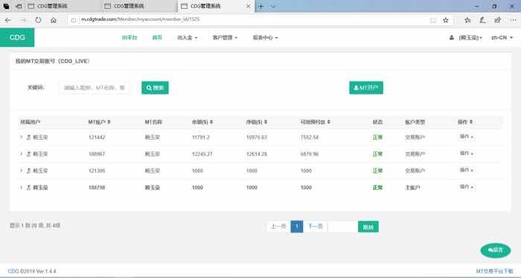This screenshot has width=521, height=278.
Task: Expand the row for account 188798
Action: click(x=22, y=187)
